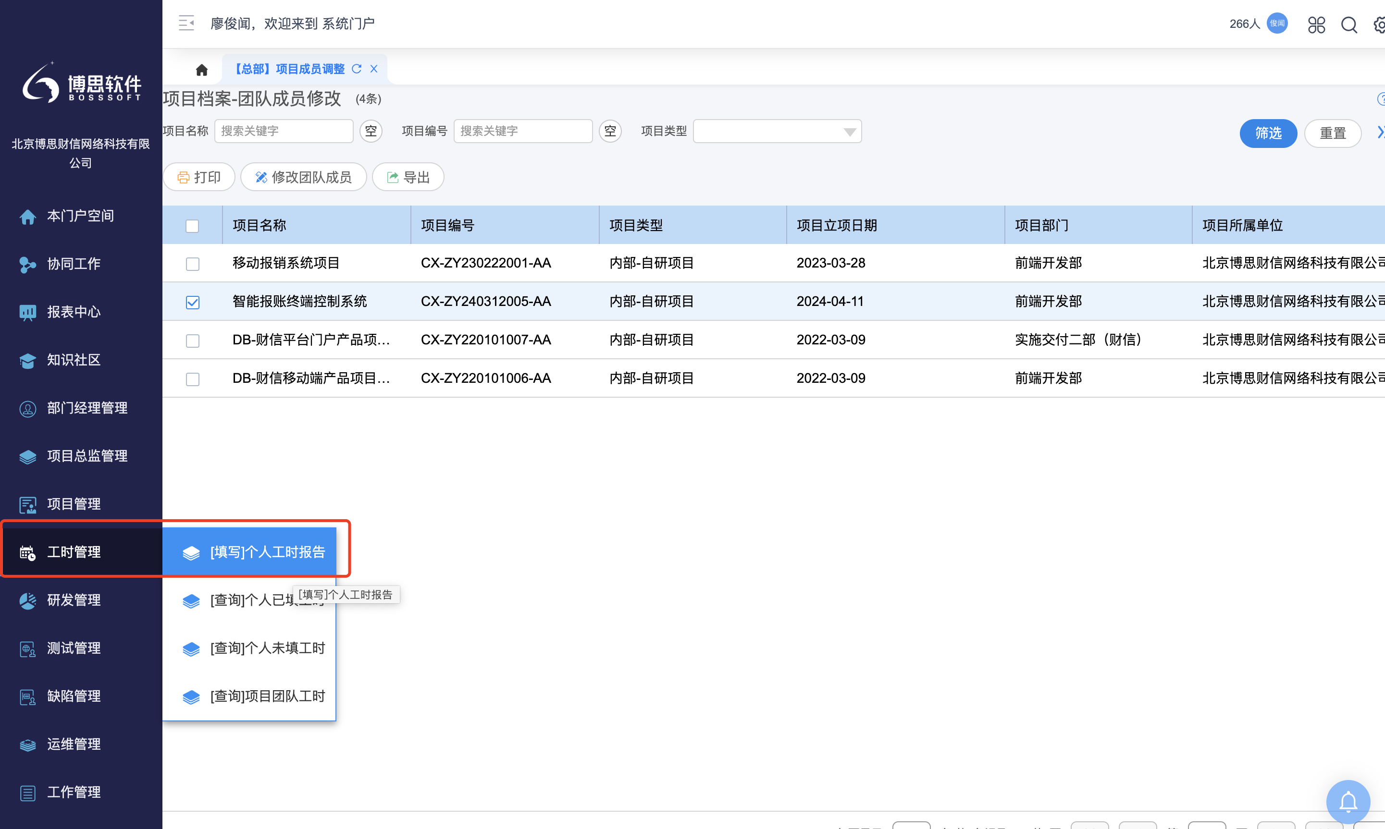Check the DB-财信平台门户产品项 row checkbox
Screen dimensions: 1385x829
tap(192, 341)
